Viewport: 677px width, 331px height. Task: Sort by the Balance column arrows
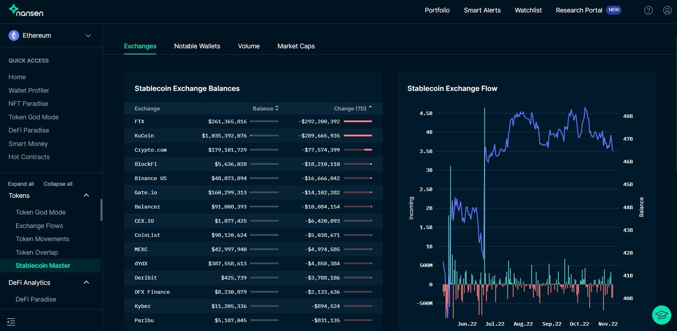[x=277, y=108]
